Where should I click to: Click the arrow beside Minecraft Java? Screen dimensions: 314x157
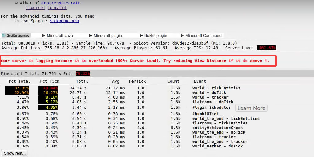[x=44, y=36]
